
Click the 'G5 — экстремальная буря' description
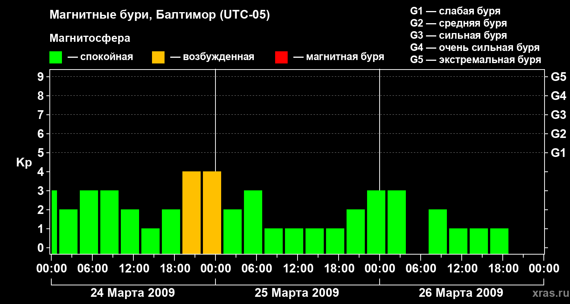coord(475,60)
